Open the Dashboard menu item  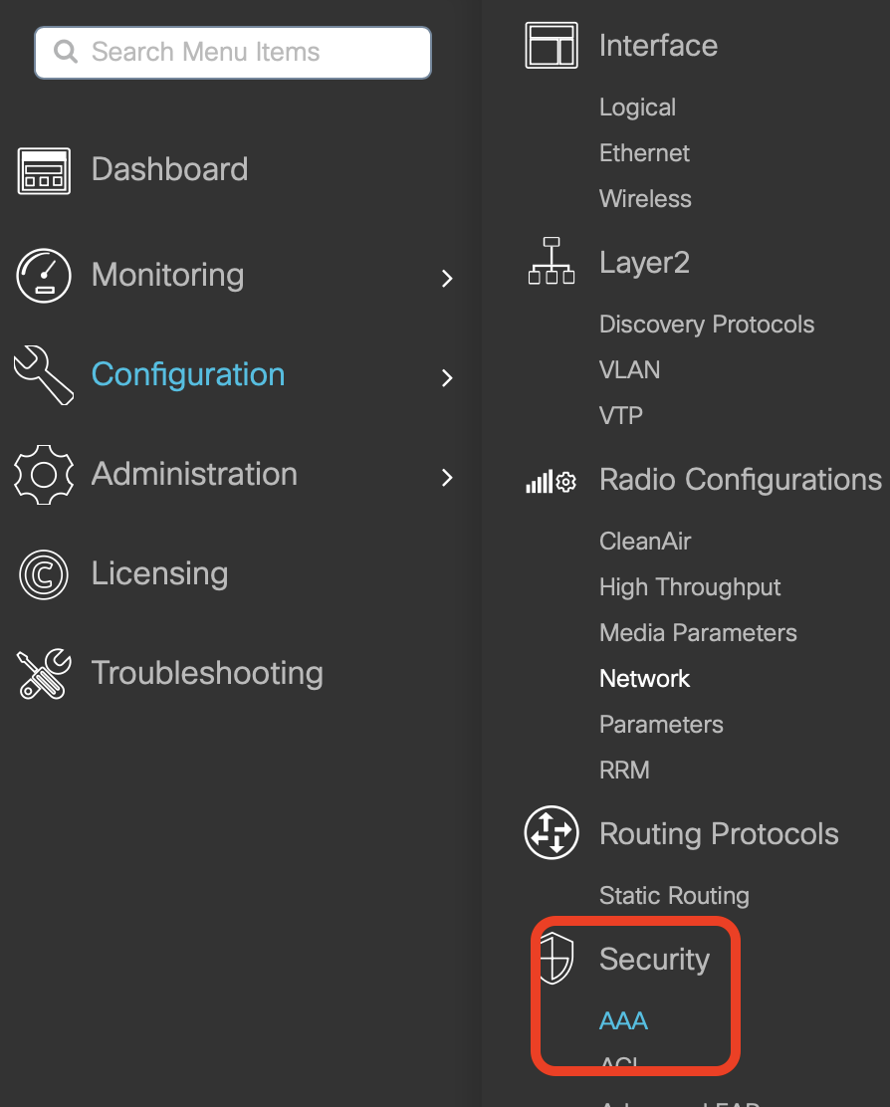tap(169, 169)
